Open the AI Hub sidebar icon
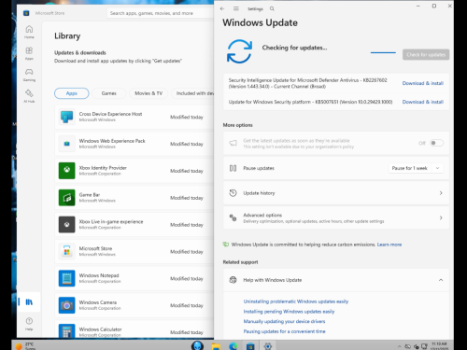The image size is (467, 350). (x=29, y=96)
